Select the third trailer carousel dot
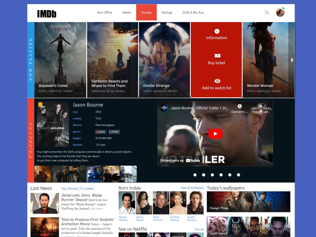Viewport: 316px width, 237px height. pos(212,175)
